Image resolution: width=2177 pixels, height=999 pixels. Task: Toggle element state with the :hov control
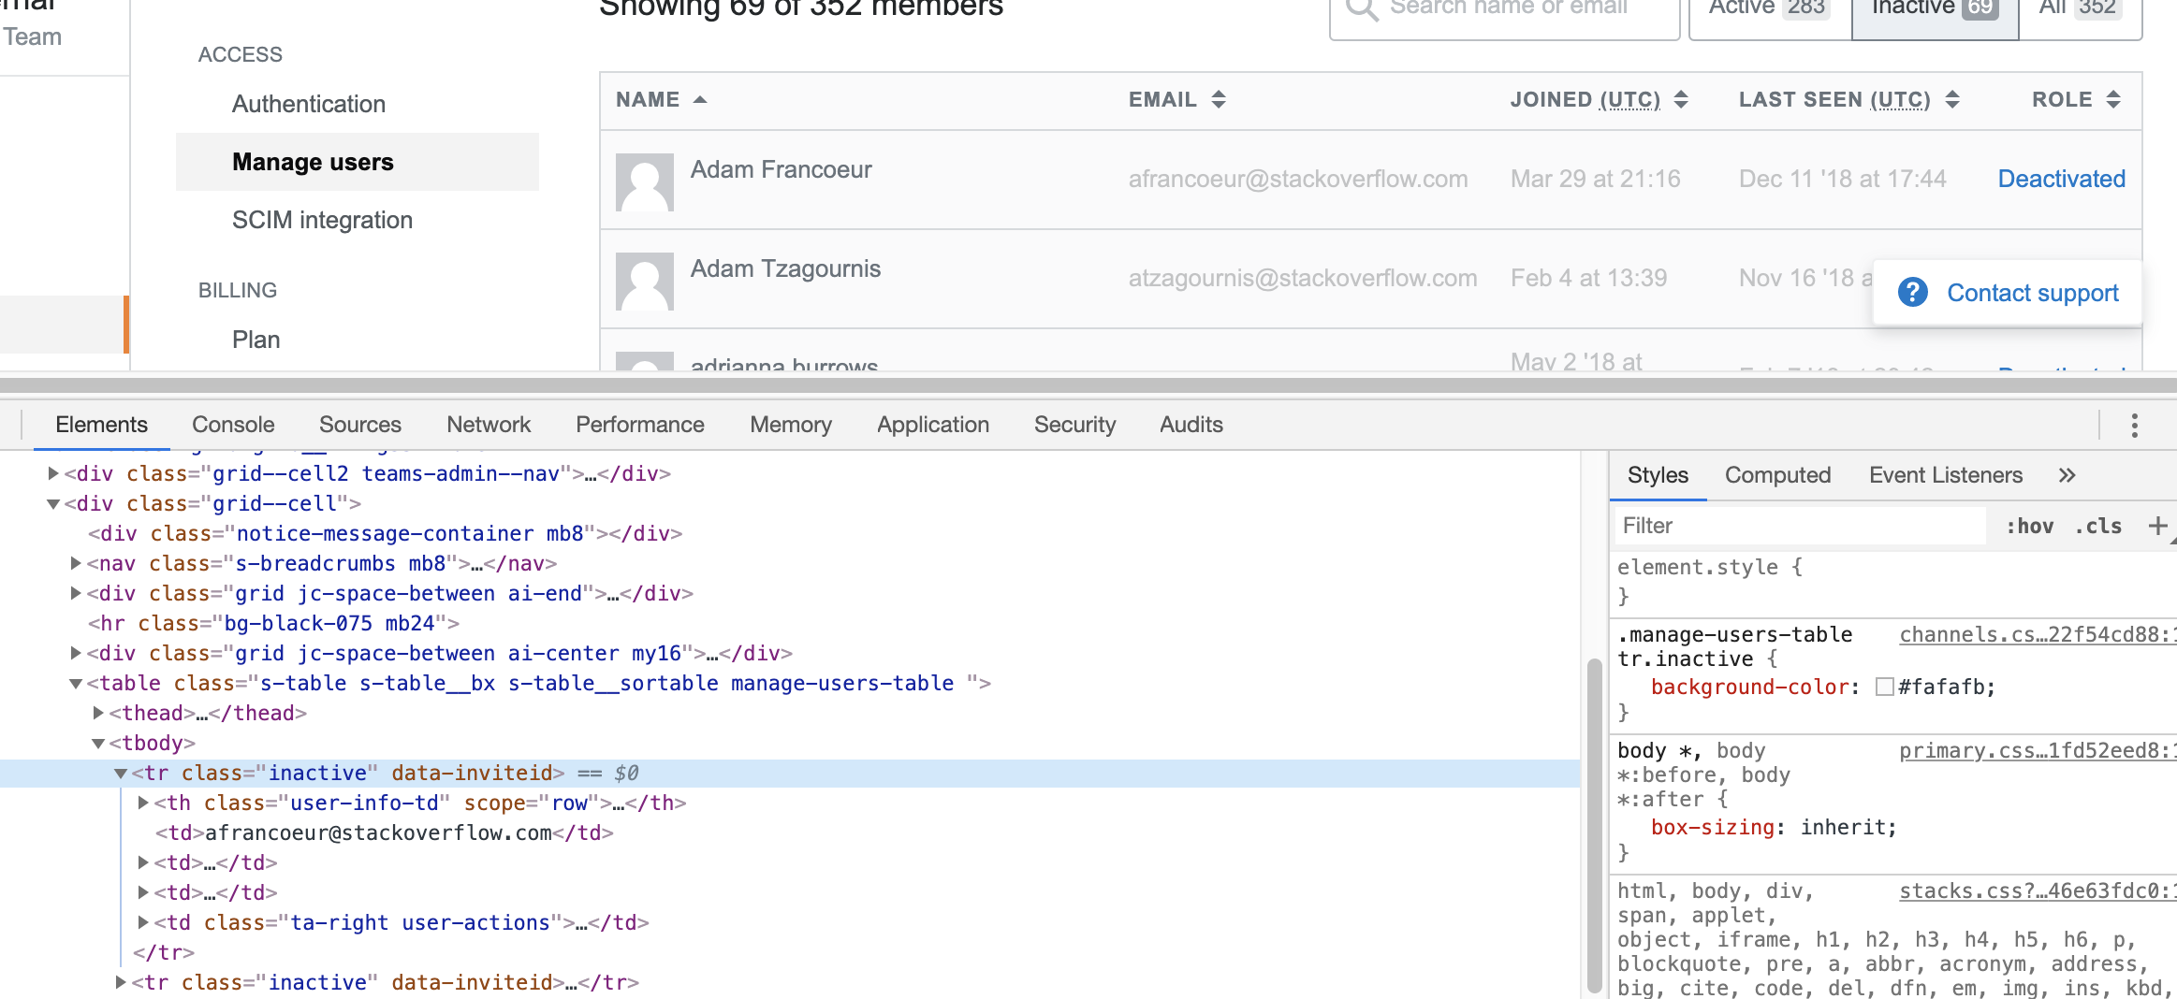click(2029, 526)
